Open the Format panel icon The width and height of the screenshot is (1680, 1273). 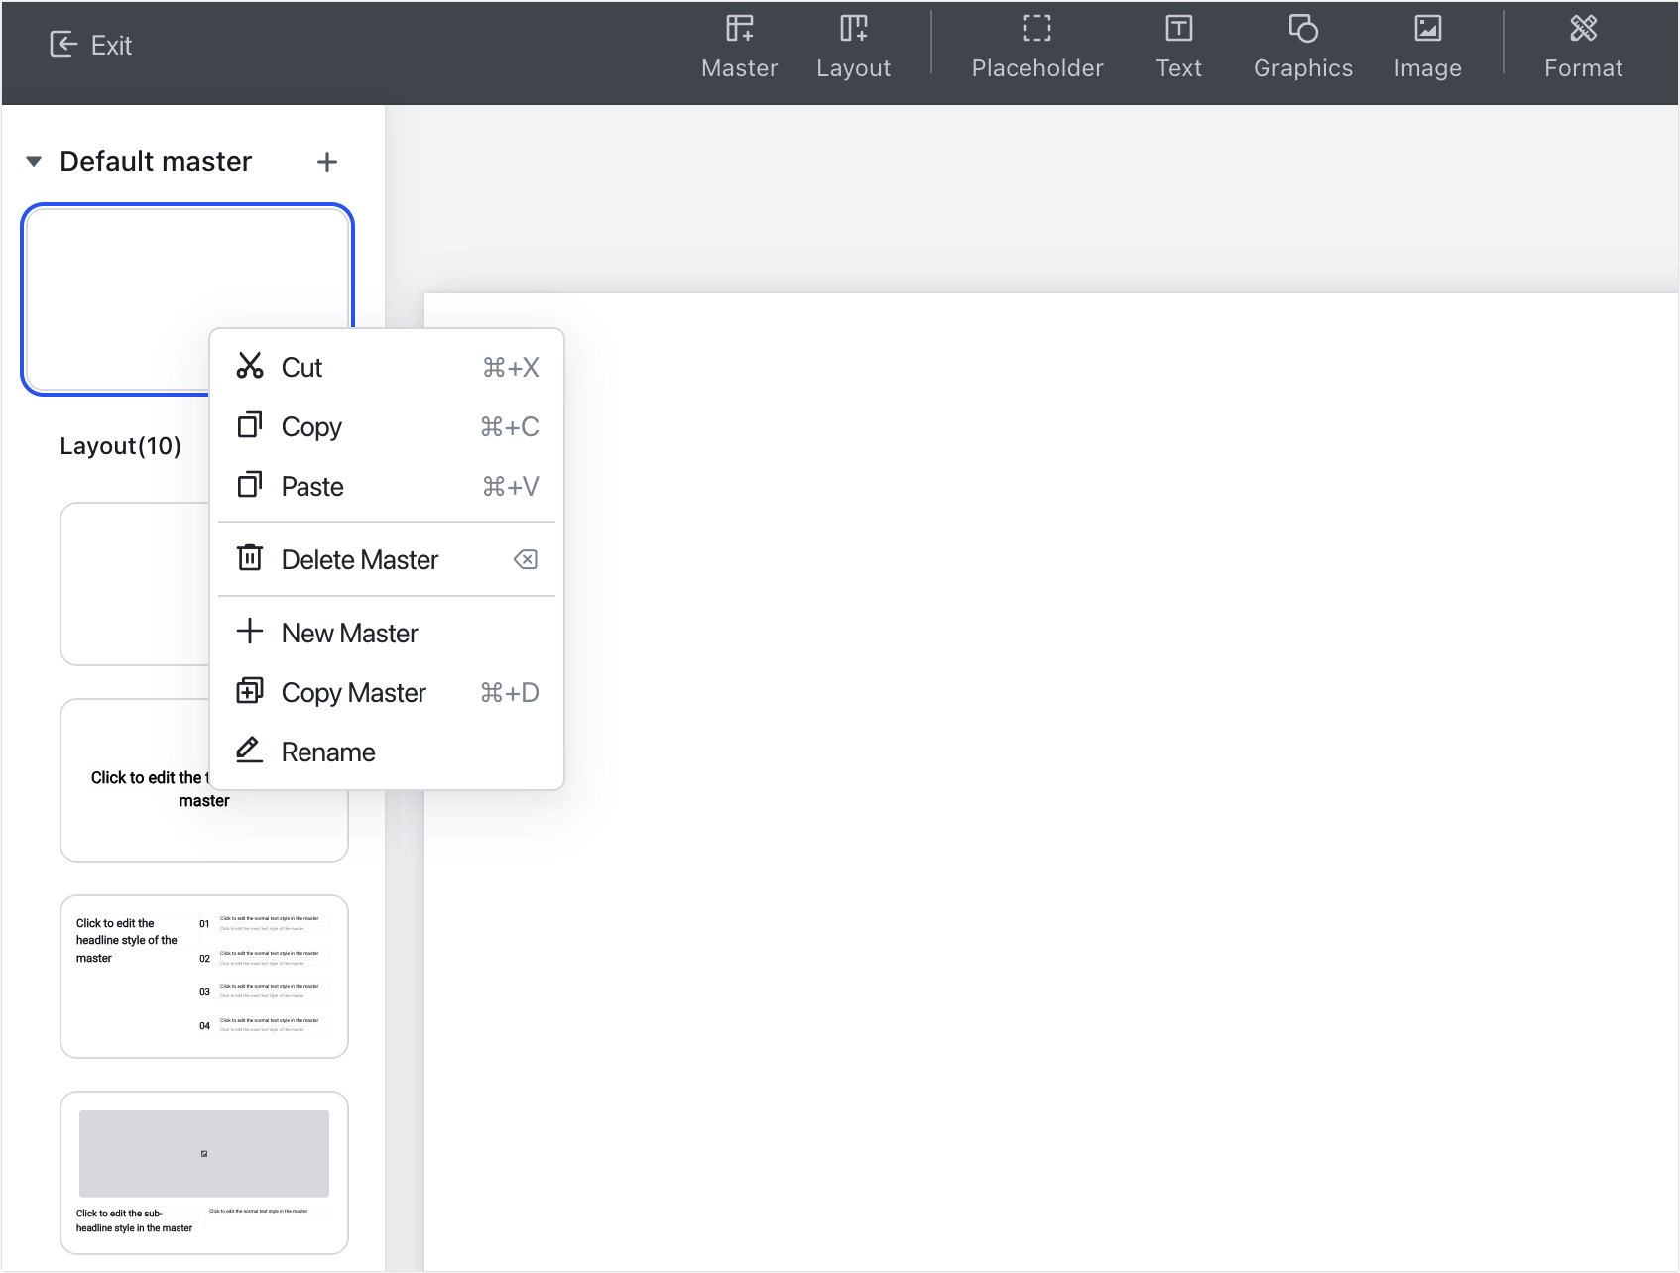(x=1583, y=28)
